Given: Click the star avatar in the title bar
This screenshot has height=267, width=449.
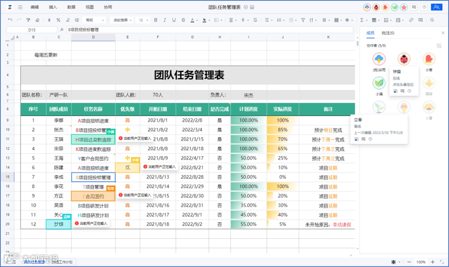Looking at the screenshot, I should click(404, 7).
